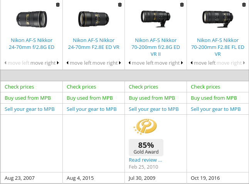249x184 pixels.
Task: Move 70-200mm f/2.8G ED VR II right
Action: (168, 63)
